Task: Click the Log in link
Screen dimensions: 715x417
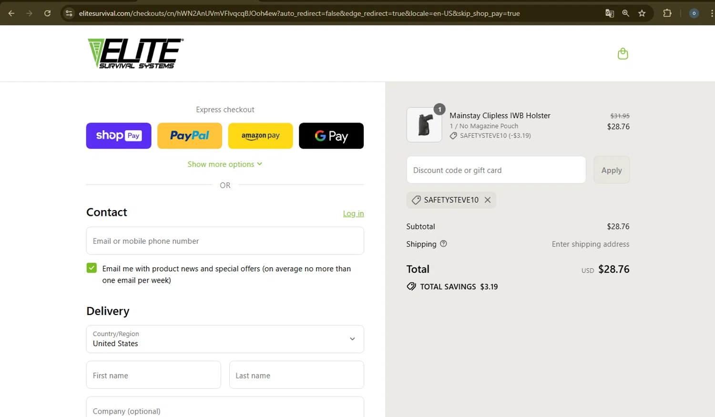Action: pos(353,214)
